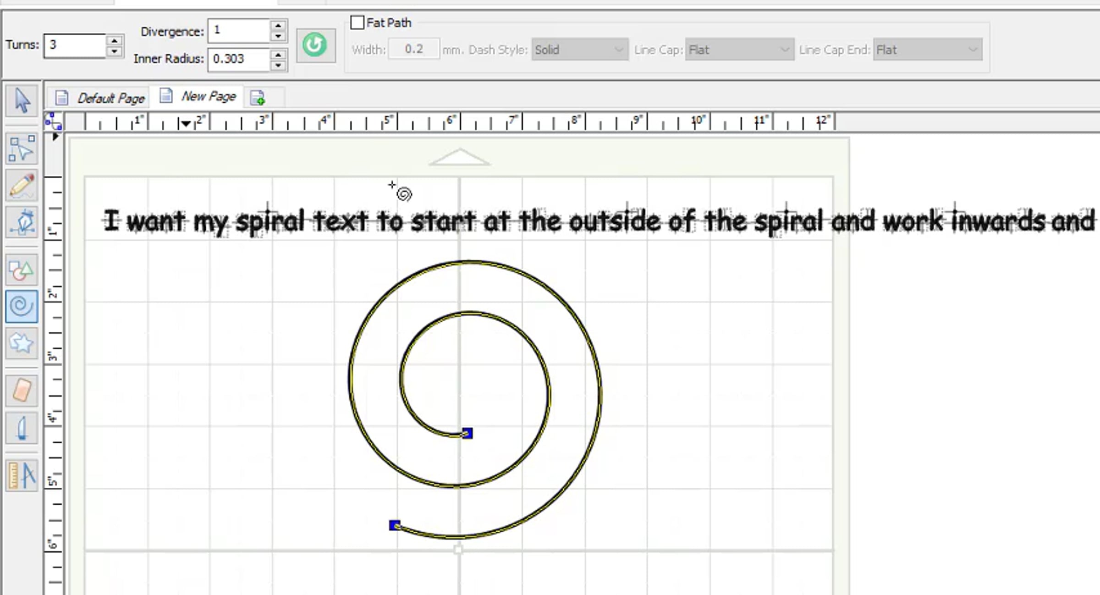Decrease Inner Radius with down arrow
This screenshot has width=1100, height=595.
pos(278,65)
